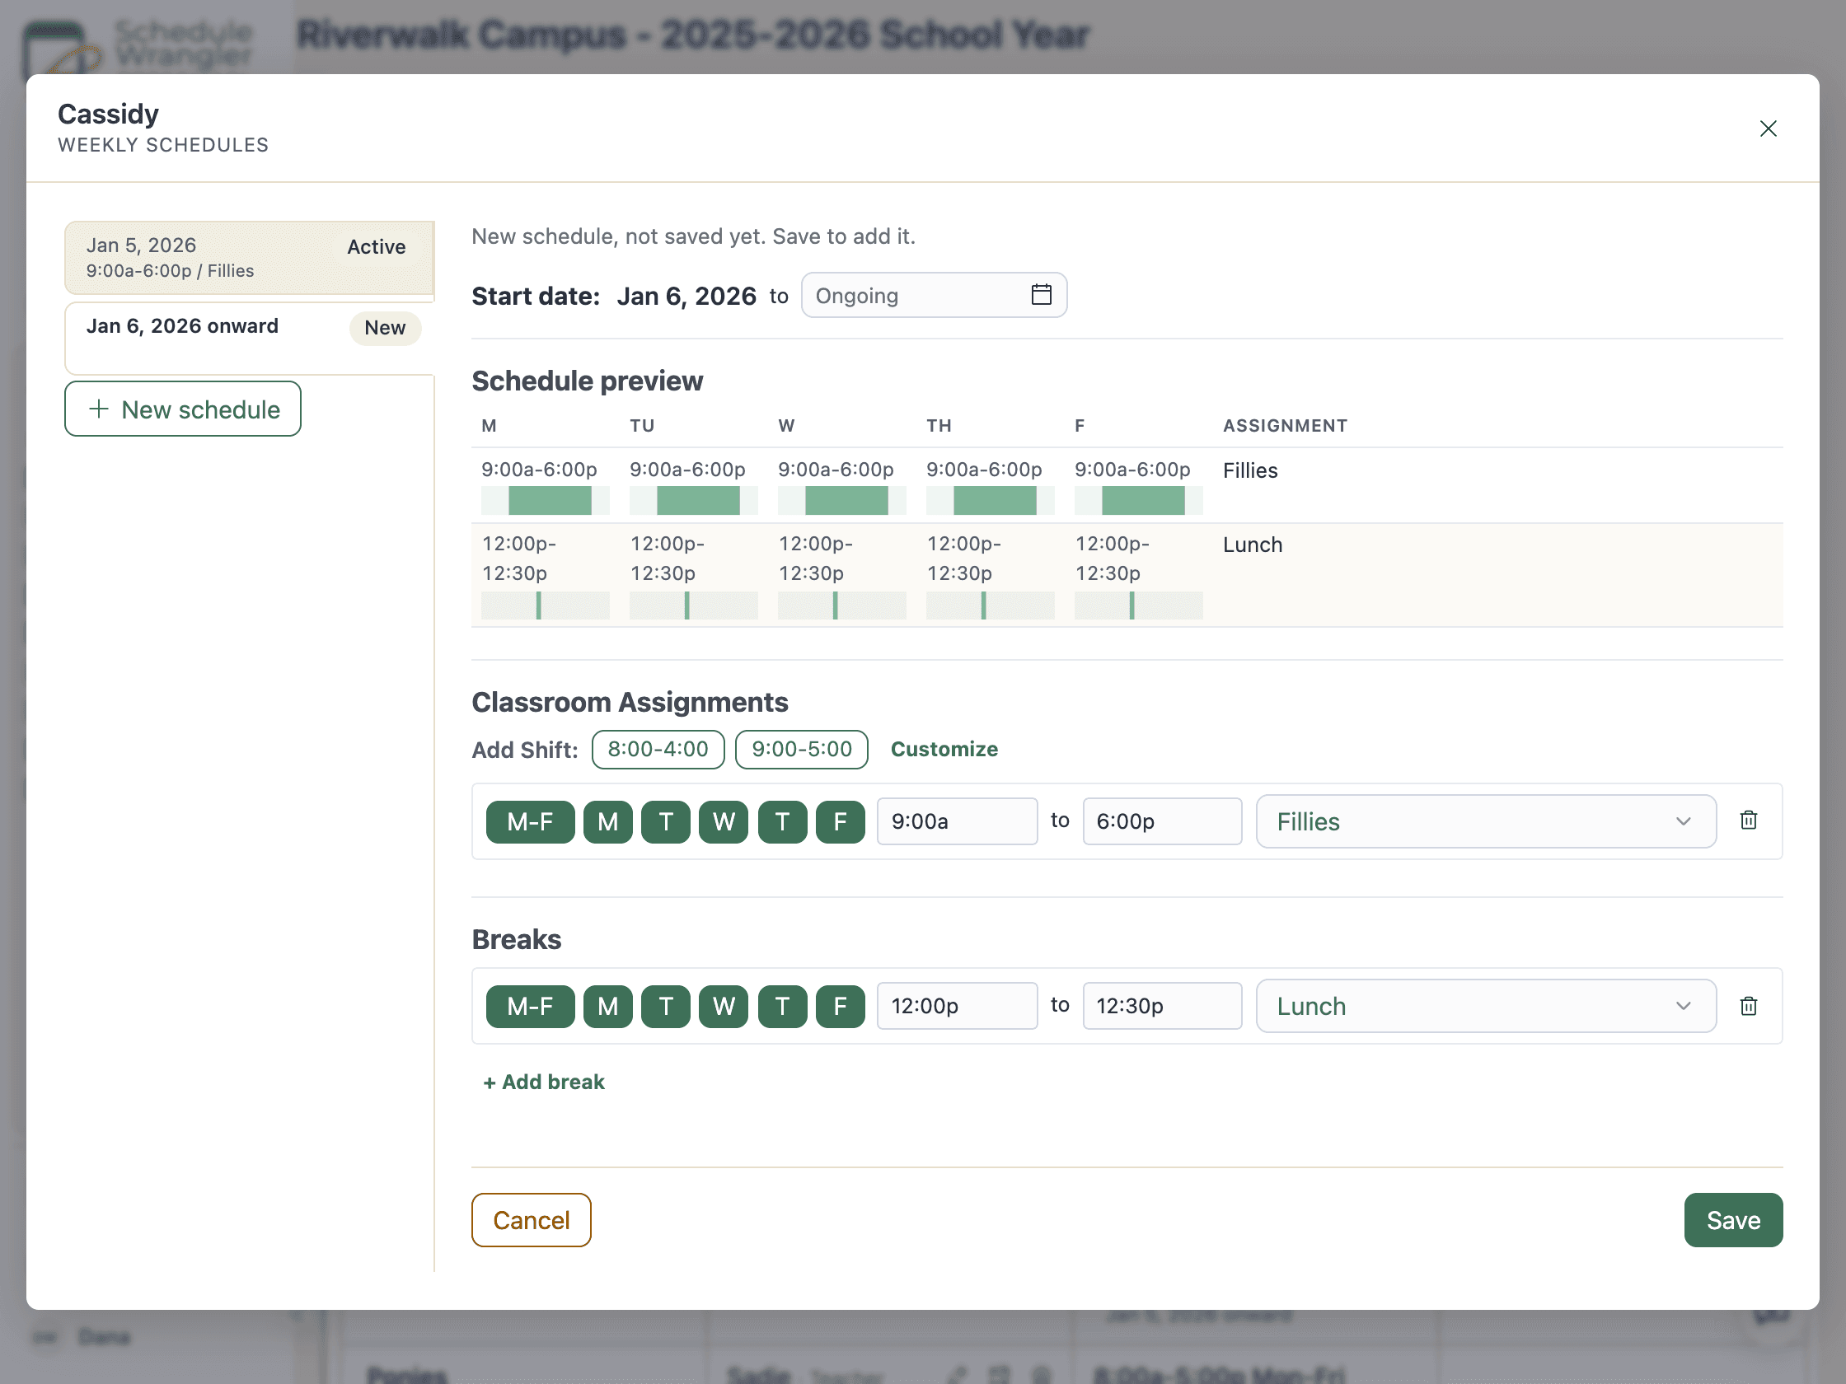Toggle Monday in Breaks row
Viewport: 1846px width, 1384px height.
607,1006
